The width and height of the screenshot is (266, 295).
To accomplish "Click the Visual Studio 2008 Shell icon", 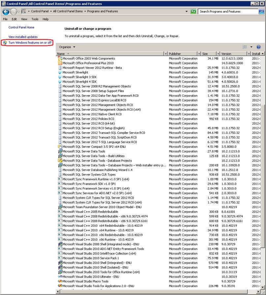I will pyautogui.click(x=60, y=244).
